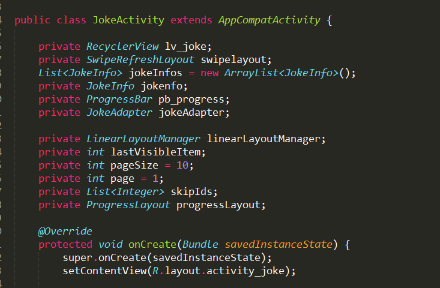Click the LinearLayoutManager type name
This screenshot has height=288, width=440.
pos(143,139)
